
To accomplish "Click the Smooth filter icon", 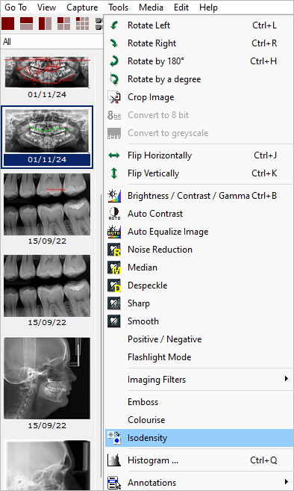I will (114, 321).
